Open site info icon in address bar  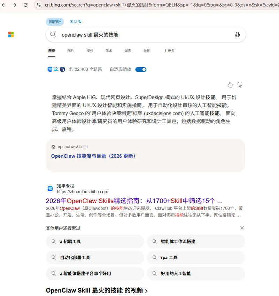[39, 5]
